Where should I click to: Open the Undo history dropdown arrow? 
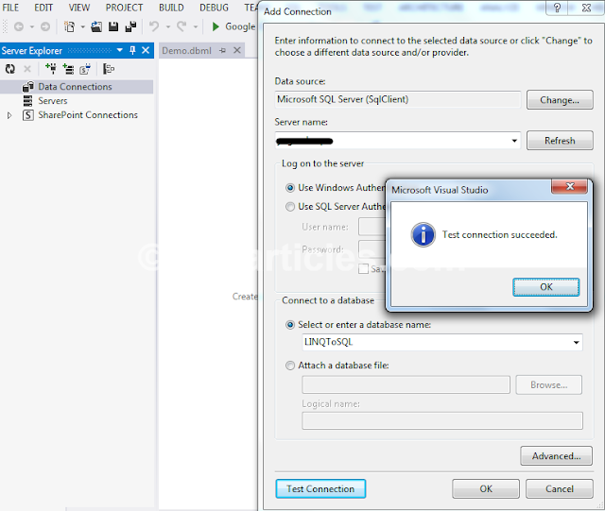(168, 27)
